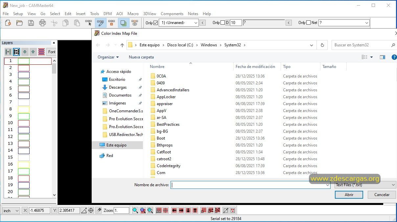Click the eye view toolbar icon
Viewport: 397px width, 222px height.
click(135, 23)
